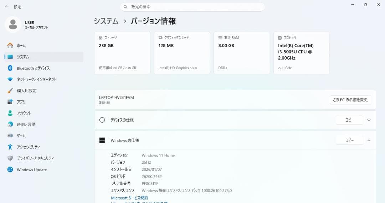Image resolution: width=385 pixels, height=203 pixels.
Task: Click the home icon beside ホーム
Action: click(10, 45)
